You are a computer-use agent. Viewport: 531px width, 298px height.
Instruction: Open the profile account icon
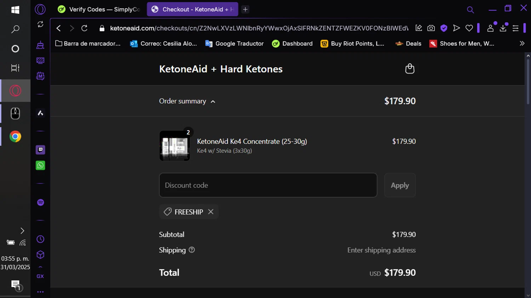(490, 28)
